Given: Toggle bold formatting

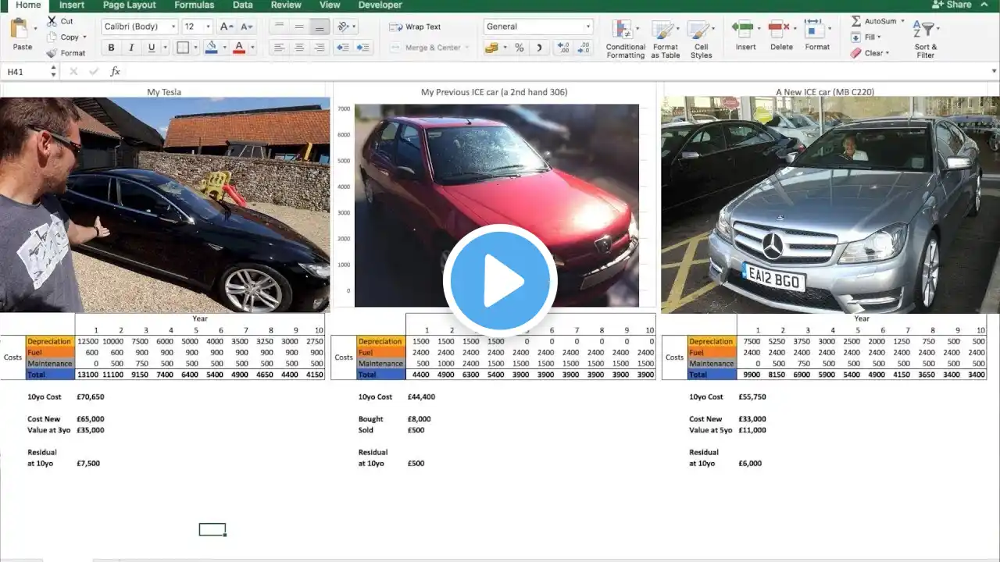Looking at the screenshot, I should click(112, 48).
